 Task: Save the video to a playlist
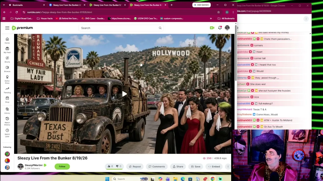click(x=196, y=166)
